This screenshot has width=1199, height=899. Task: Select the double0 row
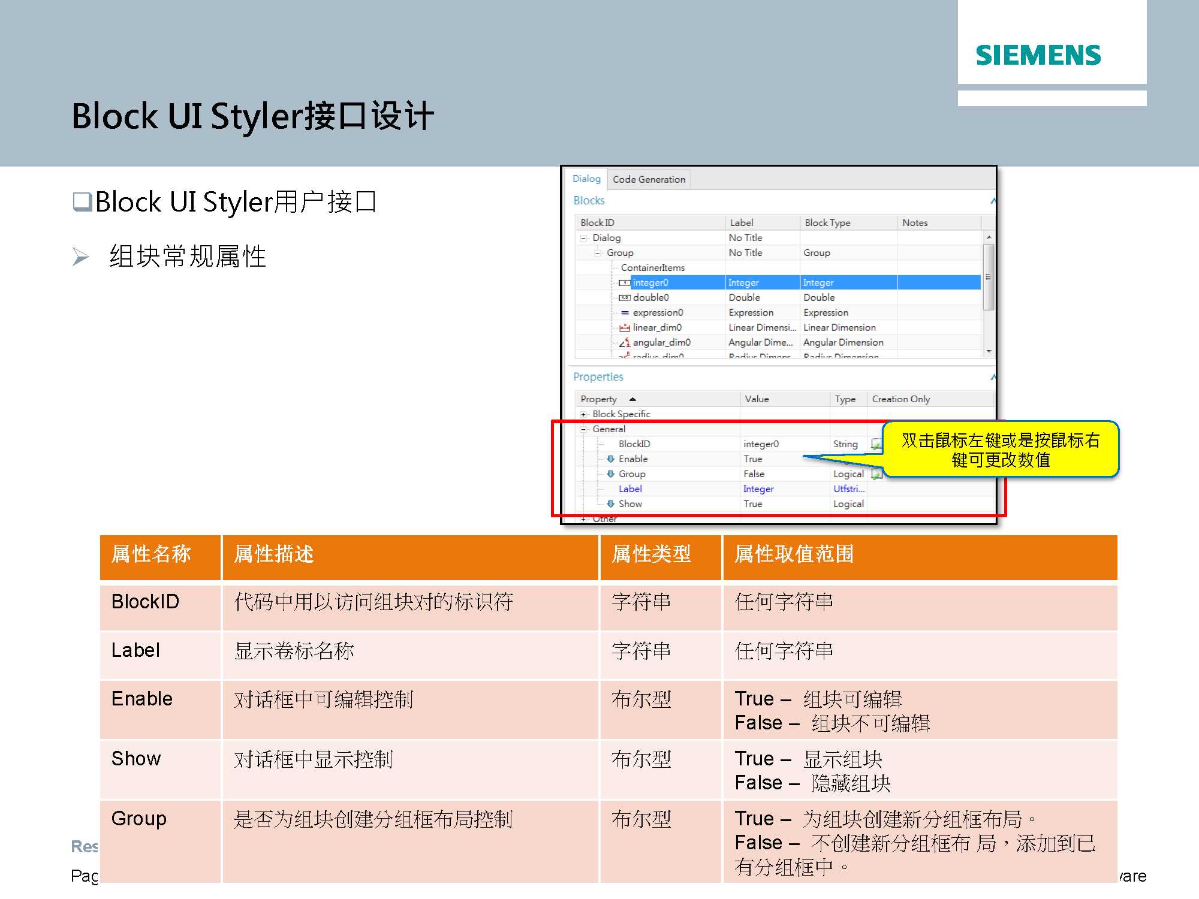click(778, 297)
